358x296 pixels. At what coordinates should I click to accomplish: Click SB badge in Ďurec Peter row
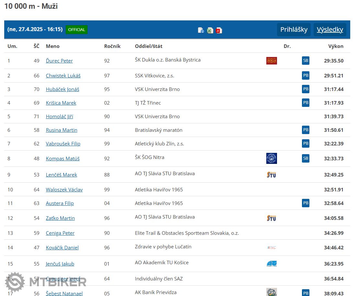click(x=306, y=61)
